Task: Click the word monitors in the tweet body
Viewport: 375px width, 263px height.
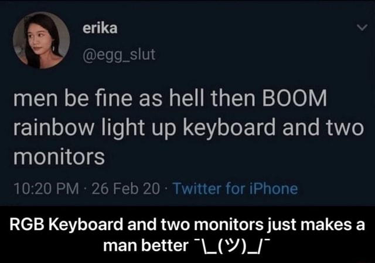Action: coord(59,157)
